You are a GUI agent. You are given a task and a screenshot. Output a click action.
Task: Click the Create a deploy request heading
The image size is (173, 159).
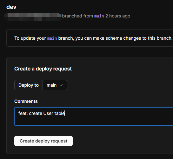(x=43, y=69)
